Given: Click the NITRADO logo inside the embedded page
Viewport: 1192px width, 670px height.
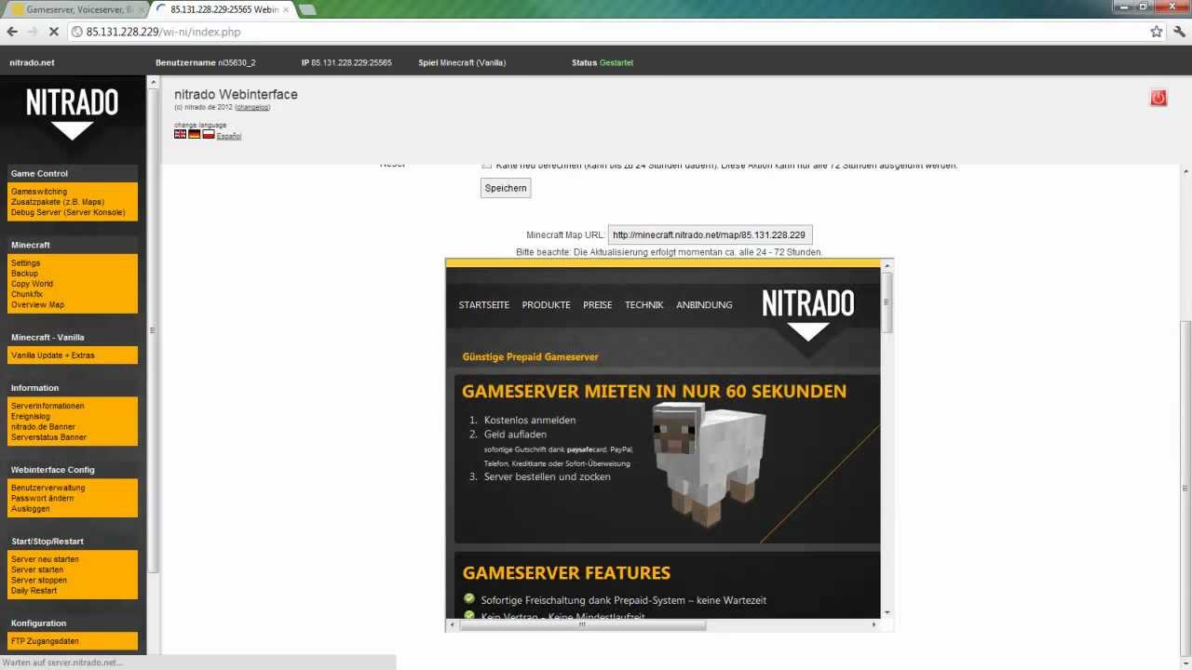Looking at the screenshot, I should pyautogui.click(x=807, y=315).
